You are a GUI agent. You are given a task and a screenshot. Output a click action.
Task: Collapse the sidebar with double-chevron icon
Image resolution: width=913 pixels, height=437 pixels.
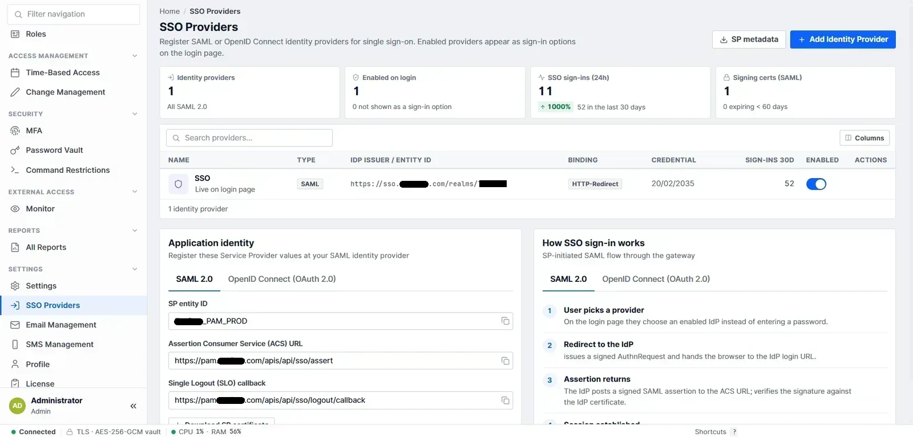tap(134, 406)
